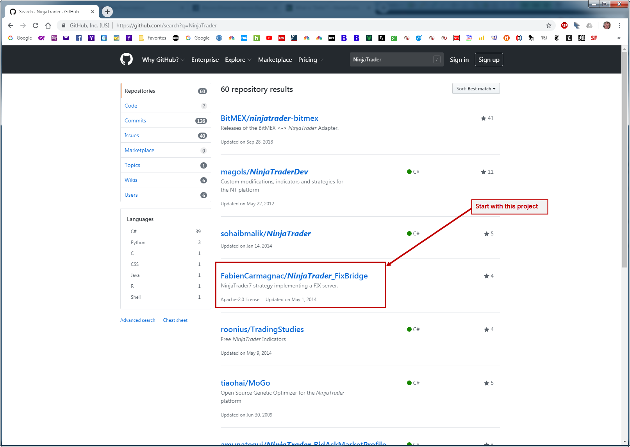
Task: Click the browser home button
Action: click(x=48, y=25)
